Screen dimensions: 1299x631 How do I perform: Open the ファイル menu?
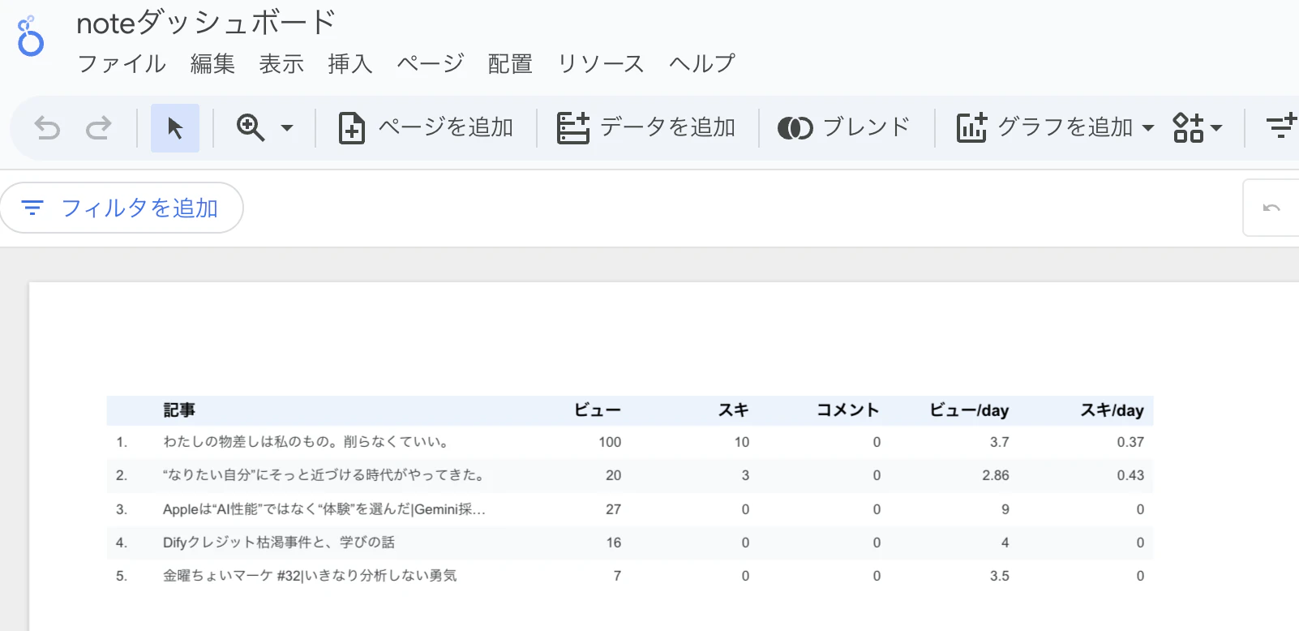(x=122, y=63)
